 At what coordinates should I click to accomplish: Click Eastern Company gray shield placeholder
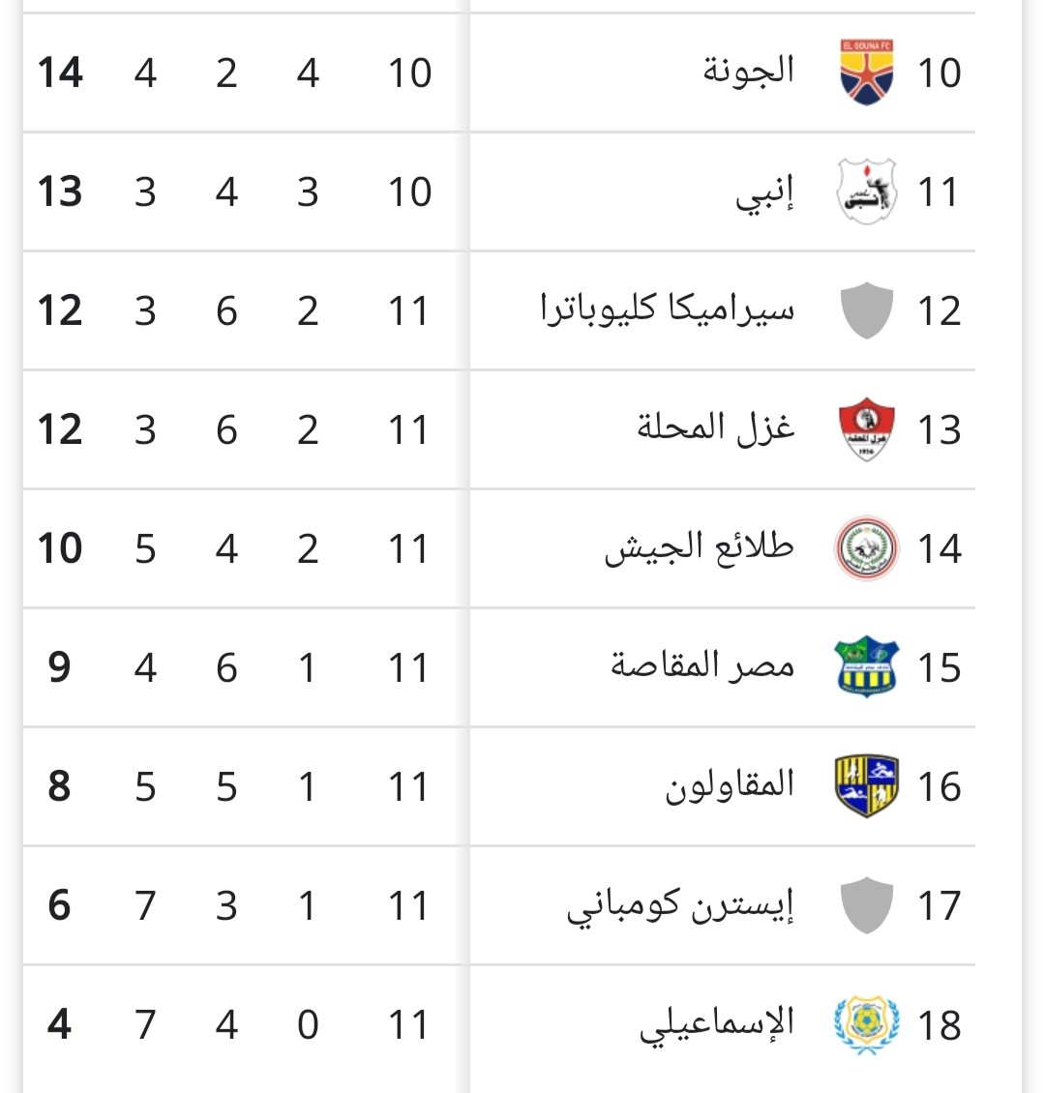click(867, 905)
